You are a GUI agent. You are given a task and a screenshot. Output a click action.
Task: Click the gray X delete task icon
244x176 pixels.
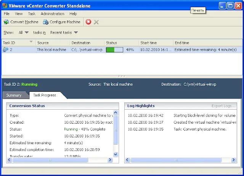96,22
